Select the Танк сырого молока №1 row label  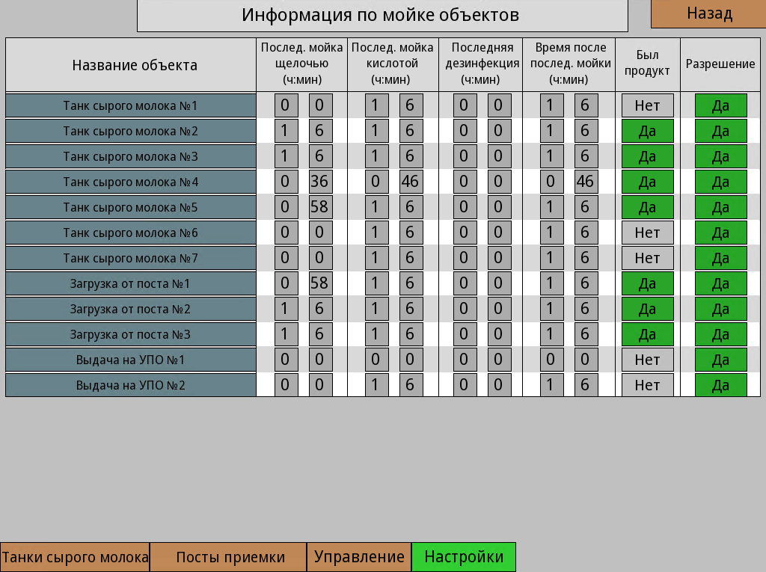tap(131, 105)
